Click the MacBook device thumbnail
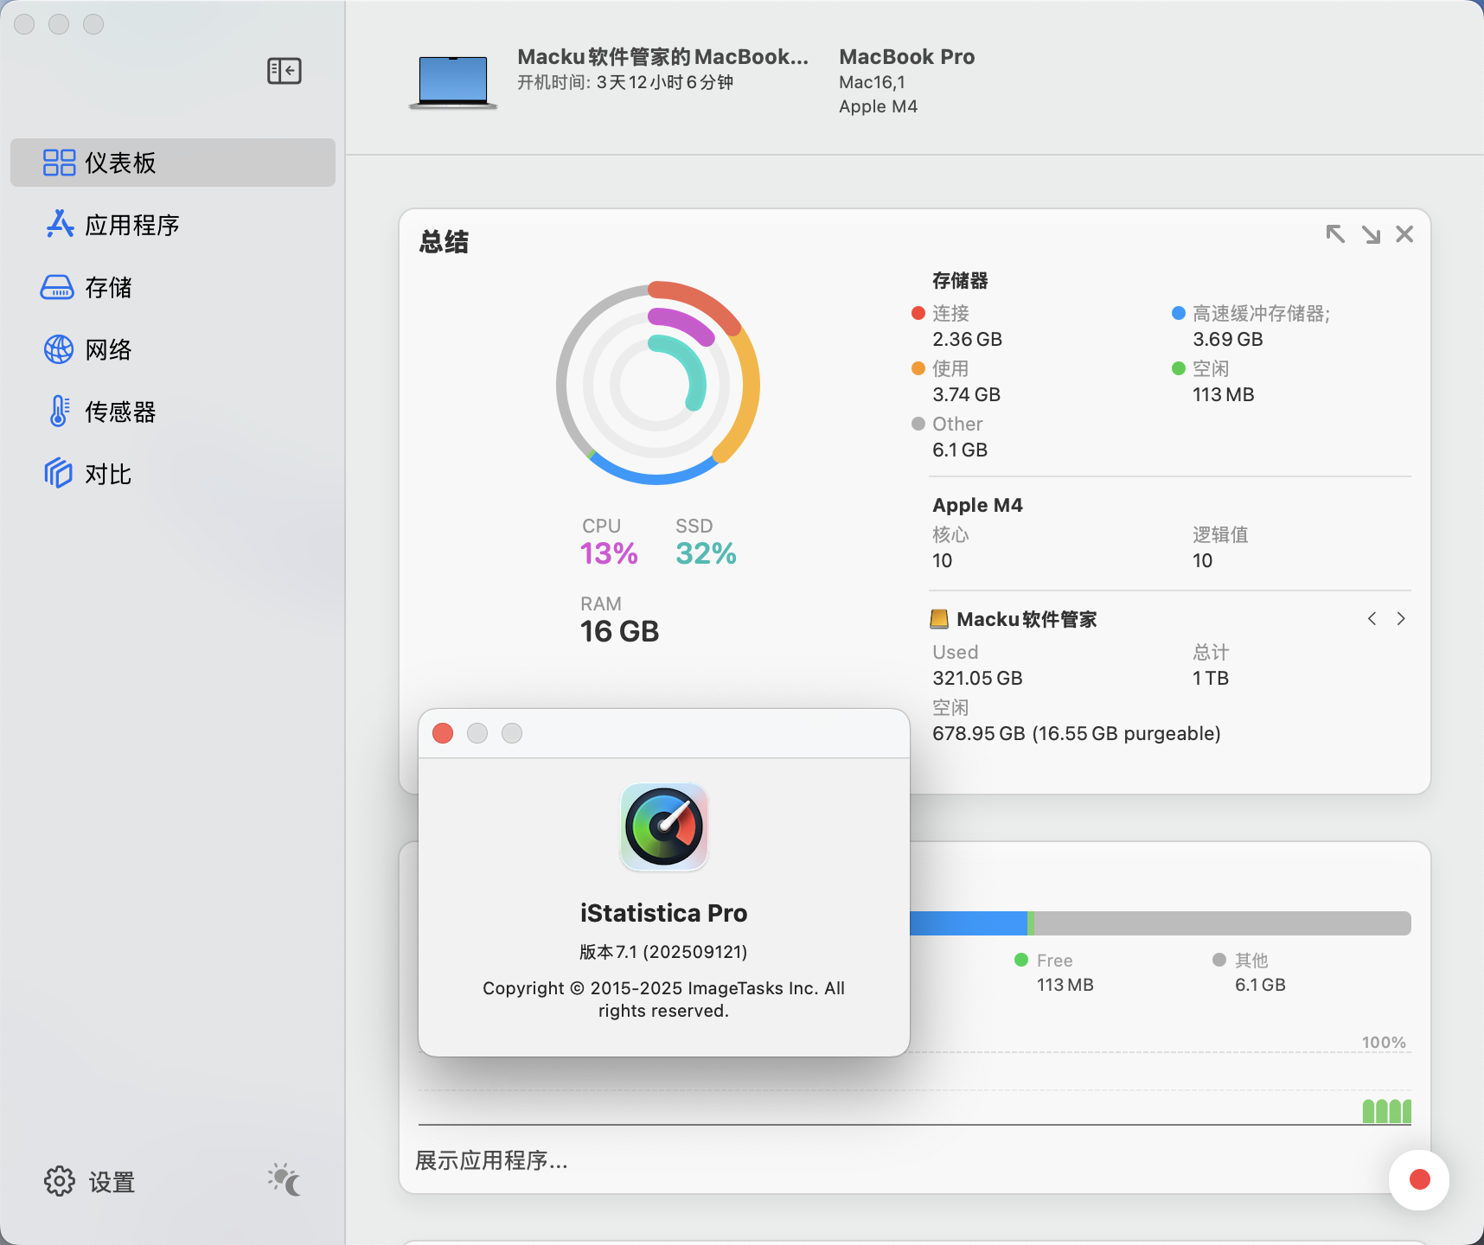The height and width of the screenshot is (1245, 1484). coord(453,82)
